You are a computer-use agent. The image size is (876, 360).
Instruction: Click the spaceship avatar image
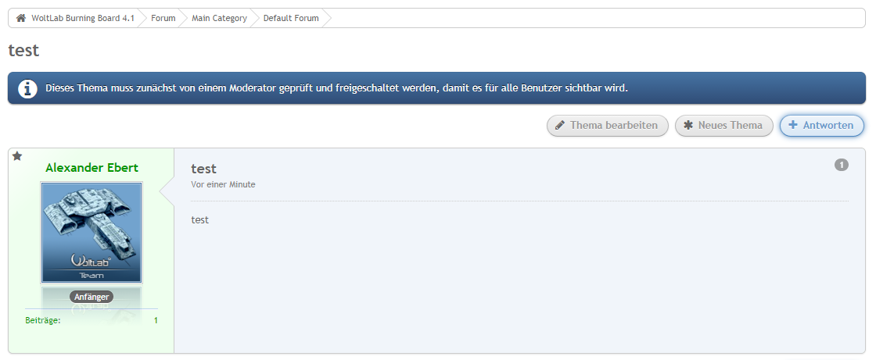pos(92,232)
